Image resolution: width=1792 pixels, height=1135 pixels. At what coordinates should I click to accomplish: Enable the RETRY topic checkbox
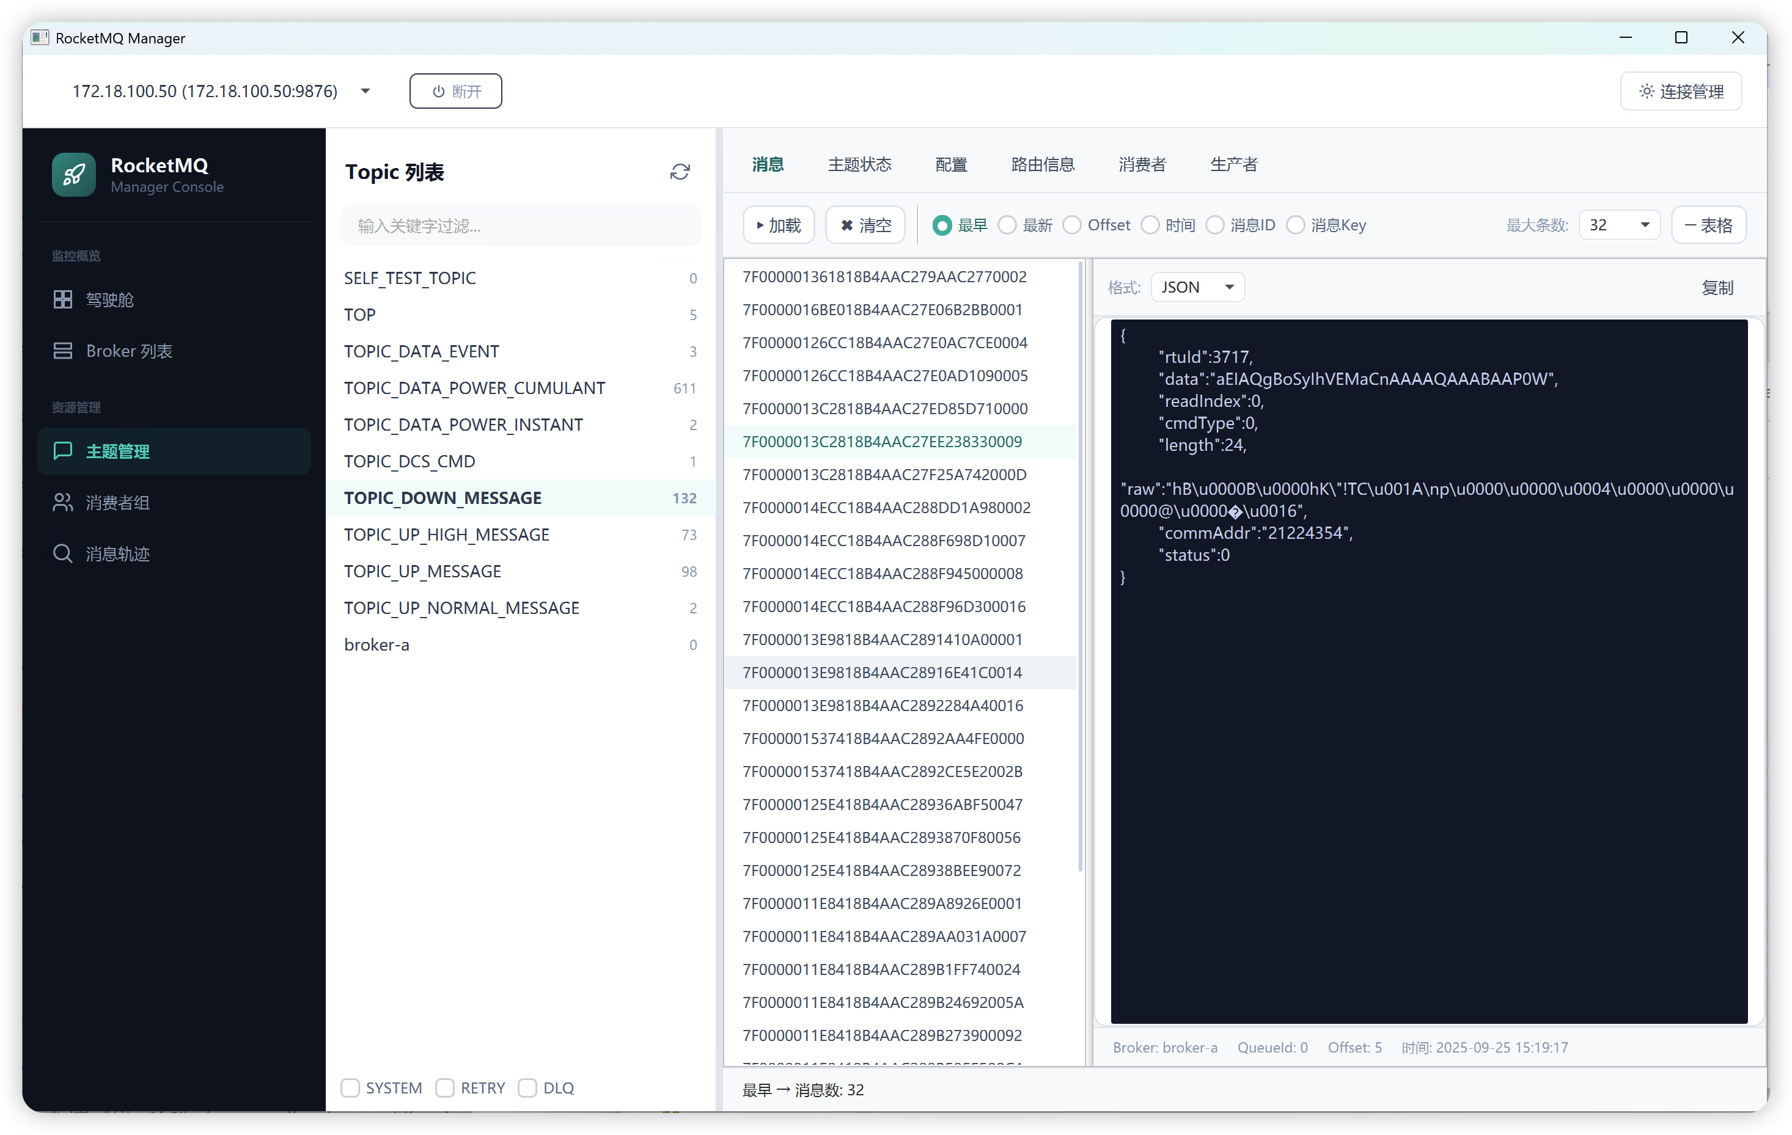[444, 1088]
